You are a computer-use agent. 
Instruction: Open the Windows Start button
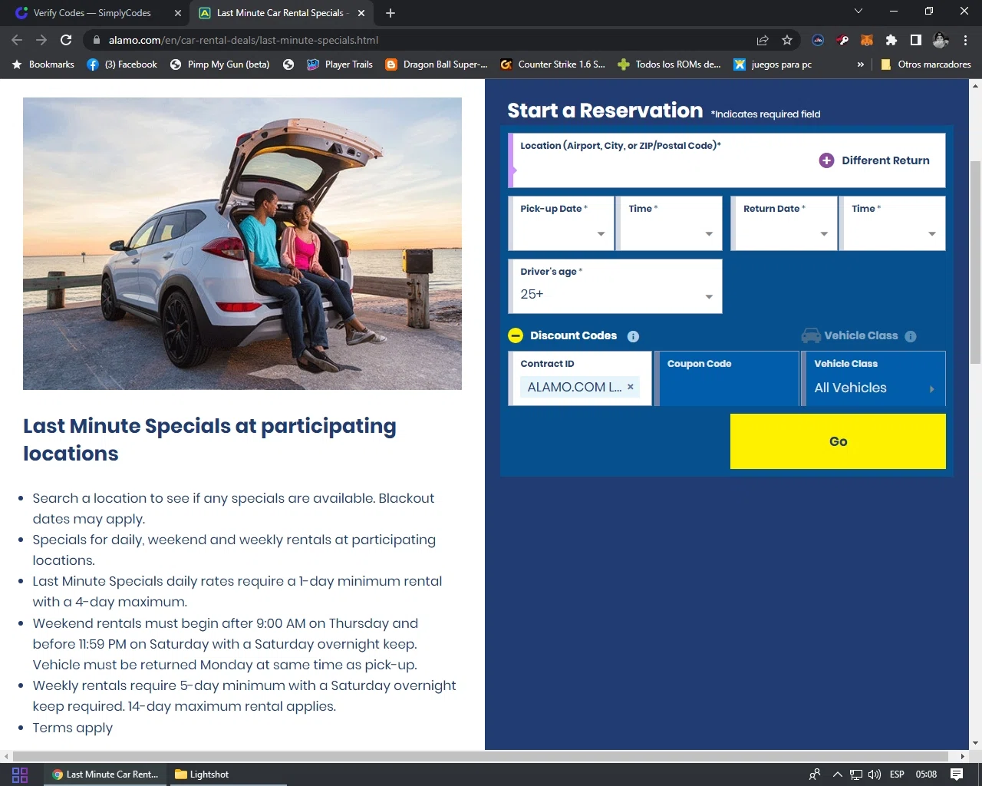pyautogui.click(x=20, y=774)
